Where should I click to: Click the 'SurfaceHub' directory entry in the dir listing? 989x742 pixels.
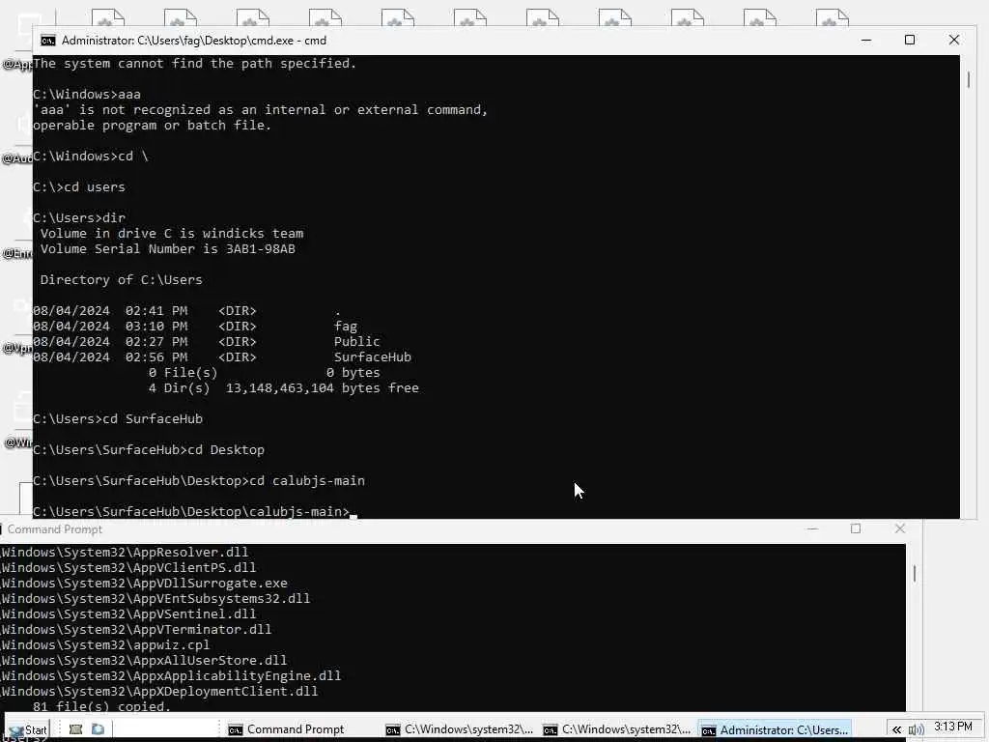373,357
